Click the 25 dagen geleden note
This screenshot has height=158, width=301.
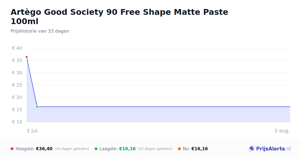pyautogui.click(x=155, y=149)
